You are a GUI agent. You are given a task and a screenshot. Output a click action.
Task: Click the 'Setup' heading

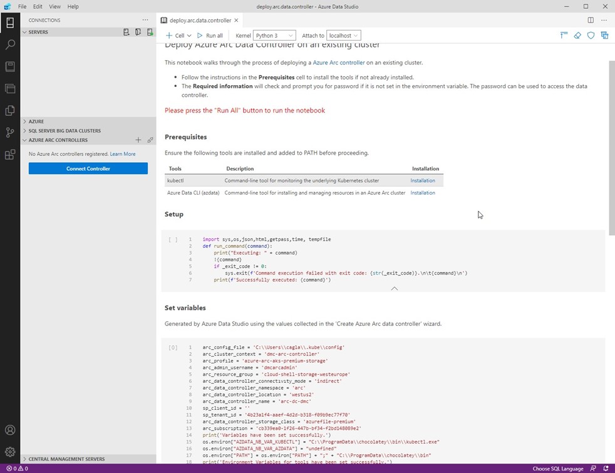173,215
